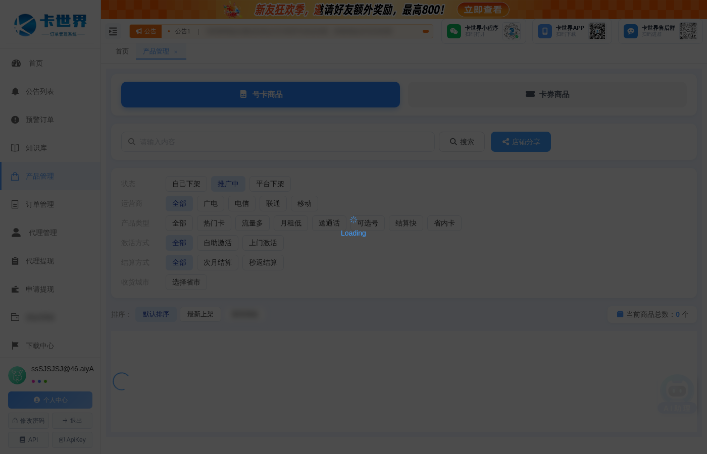Filter status by 自己下架

pos(186,184)
